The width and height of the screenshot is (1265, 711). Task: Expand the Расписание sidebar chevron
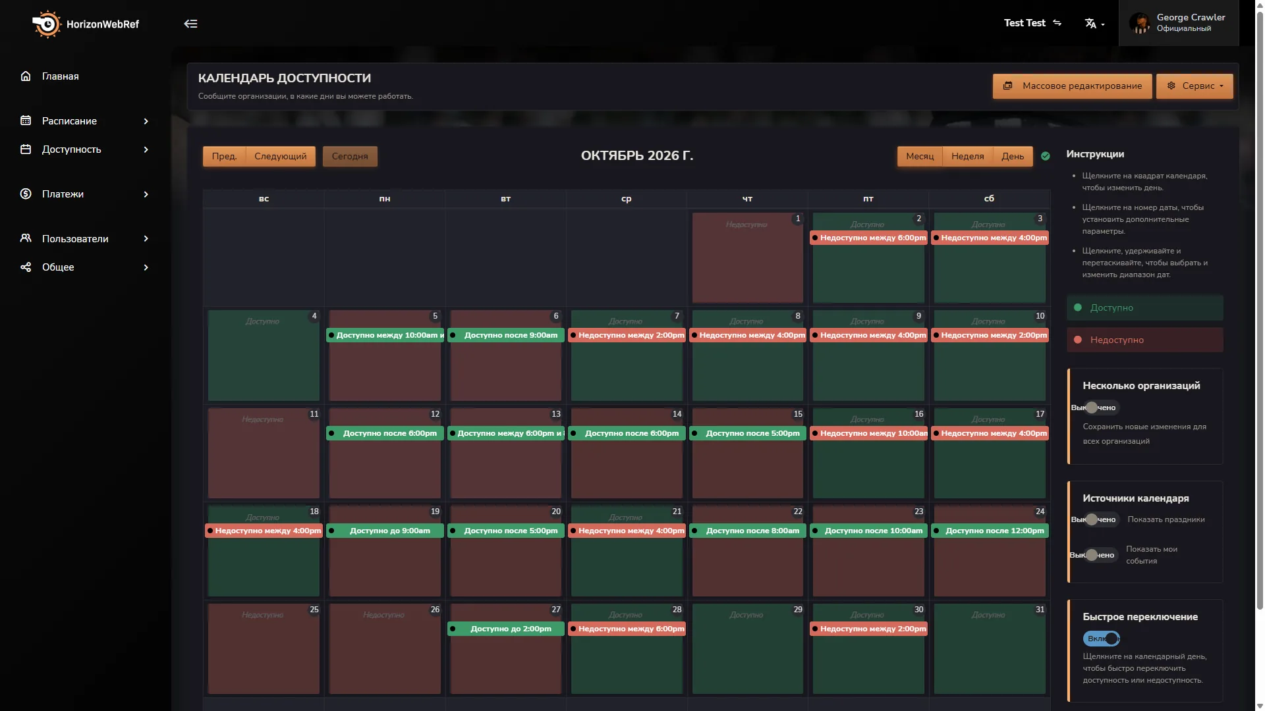(x=146, y=121)
